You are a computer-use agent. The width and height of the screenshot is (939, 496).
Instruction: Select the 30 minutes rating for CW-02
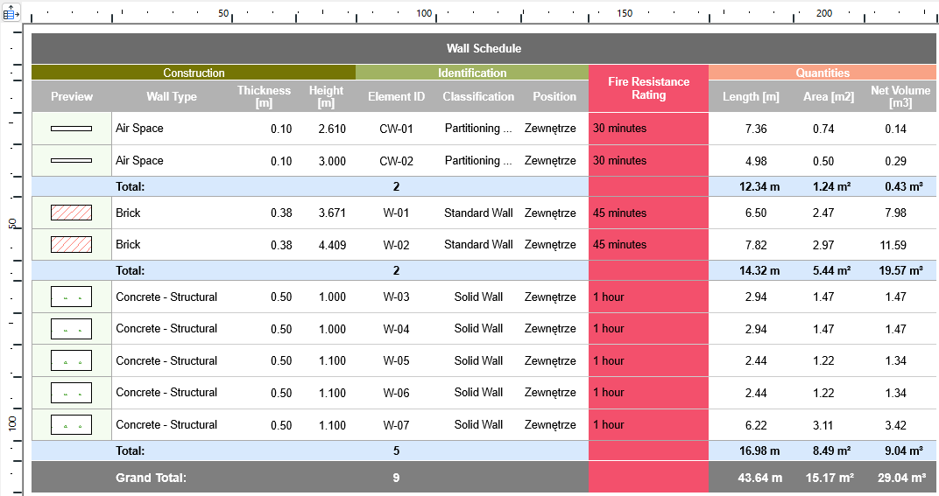click(620, 160)
